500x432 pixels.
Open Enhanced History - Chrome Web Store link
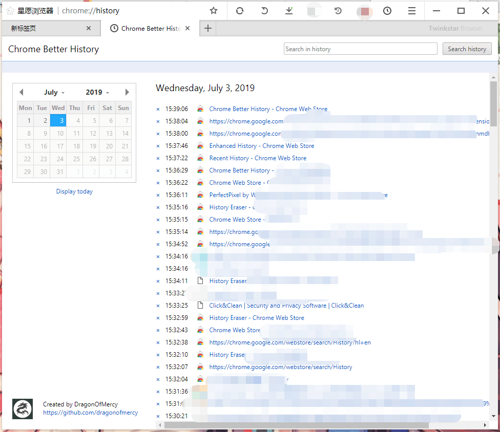[261, 146]
